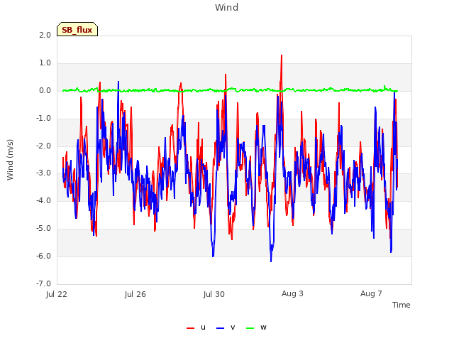The width and height of the screenshot is (454, 341).
Task: Click the 'Time' x-axis title
Action: coord(401,305)
